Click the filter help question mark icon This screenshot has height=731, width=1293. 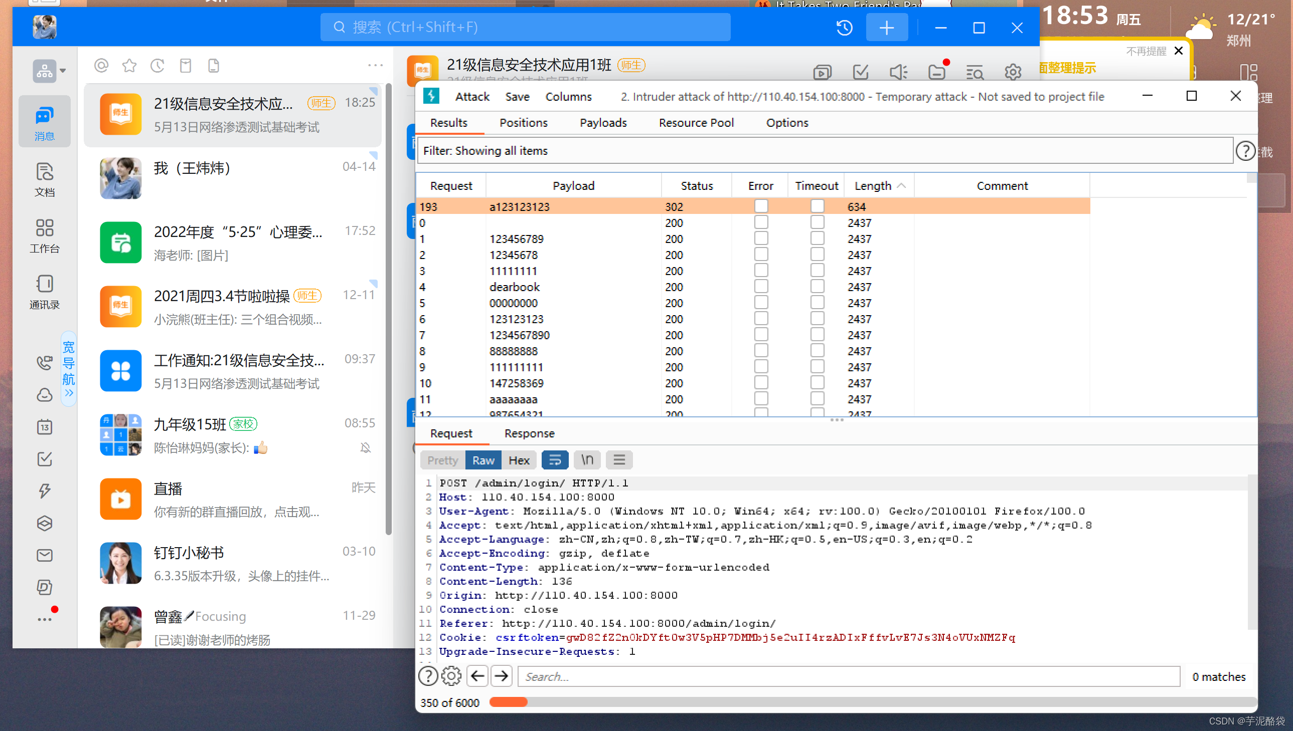point(1245,151)
